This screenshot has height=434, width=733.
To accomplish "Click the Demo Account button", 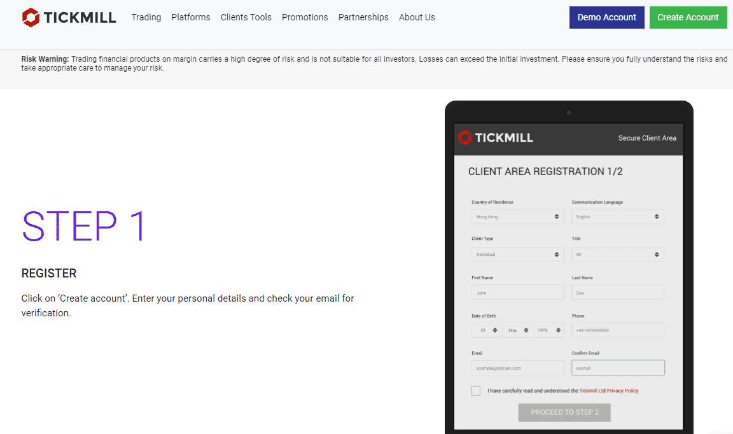I will 607,17.
